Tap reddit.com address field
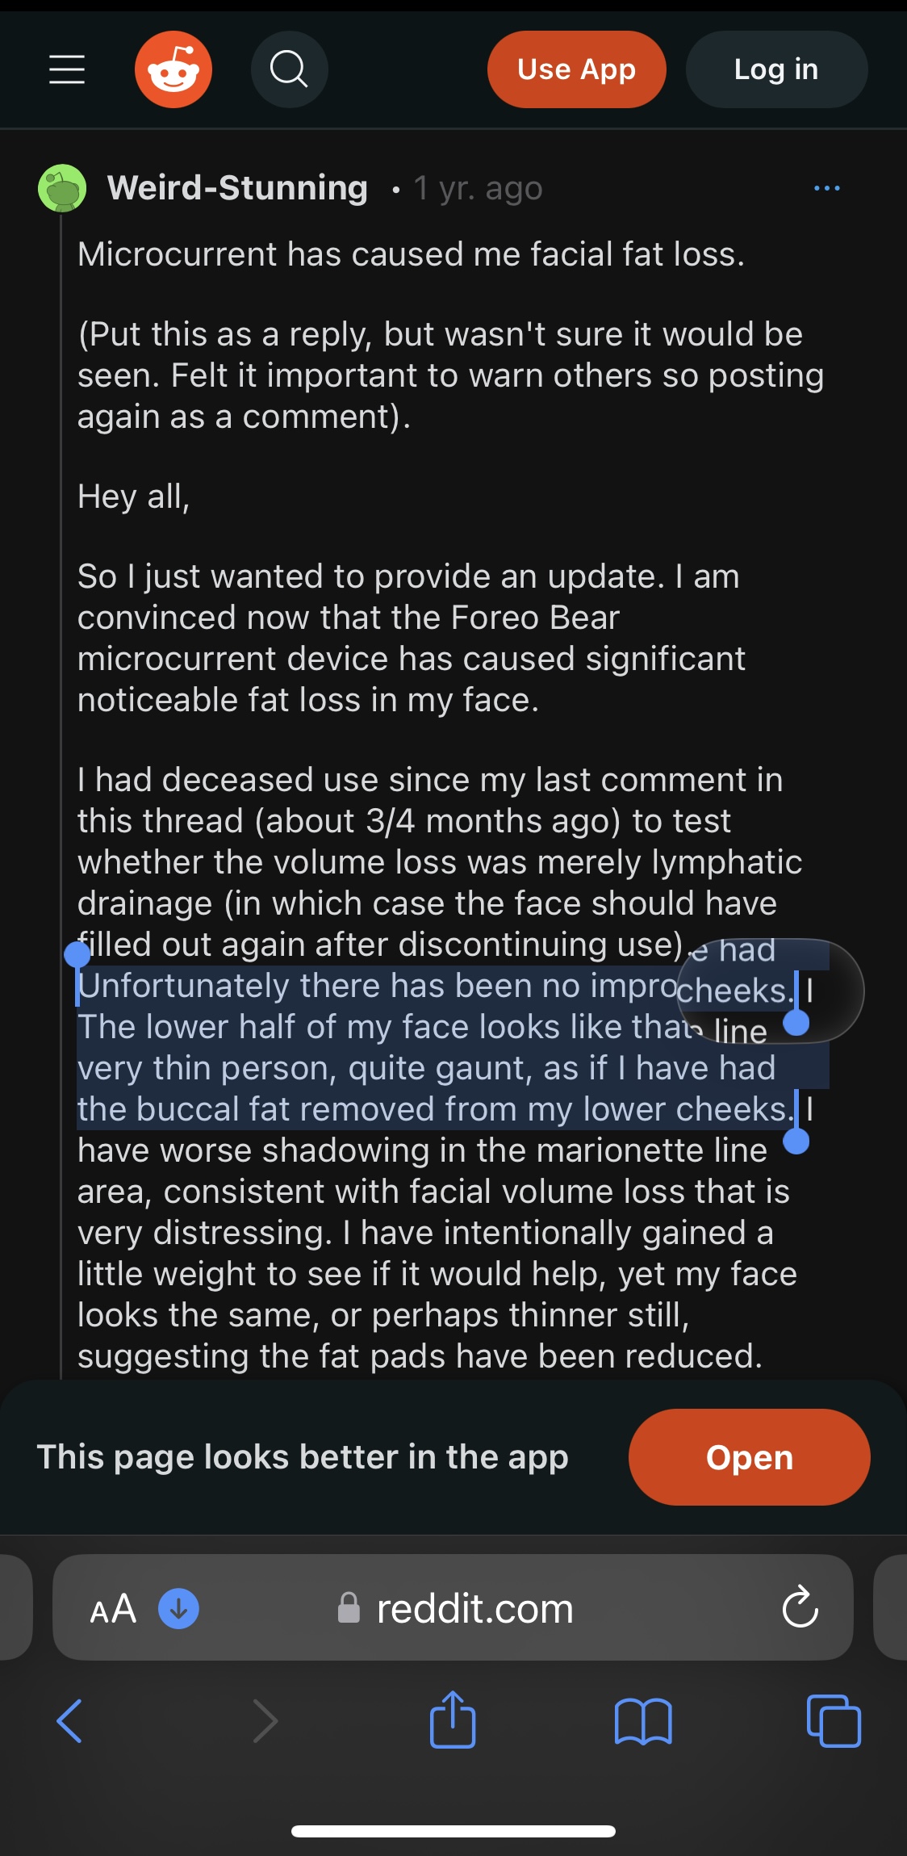 (453, 1607)
